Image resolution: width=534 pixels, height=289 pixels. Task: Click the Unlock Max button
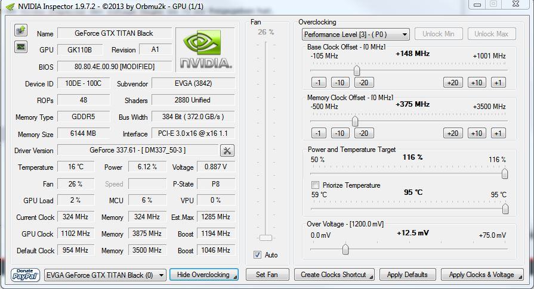coord(492,34)
